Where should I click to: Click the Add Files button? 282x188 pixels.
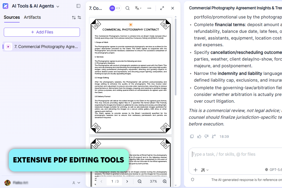(42, 32)
